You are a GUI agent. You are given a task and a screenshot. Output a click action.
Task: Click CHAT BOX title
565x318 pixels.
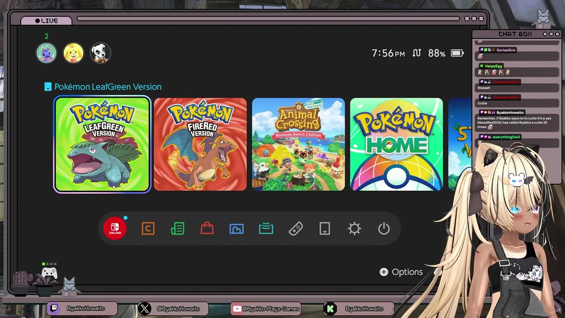click(x=515, y=34)
